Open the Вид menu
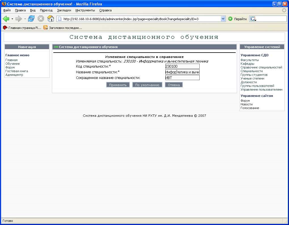The image size is (289, 225). (33, 10)
